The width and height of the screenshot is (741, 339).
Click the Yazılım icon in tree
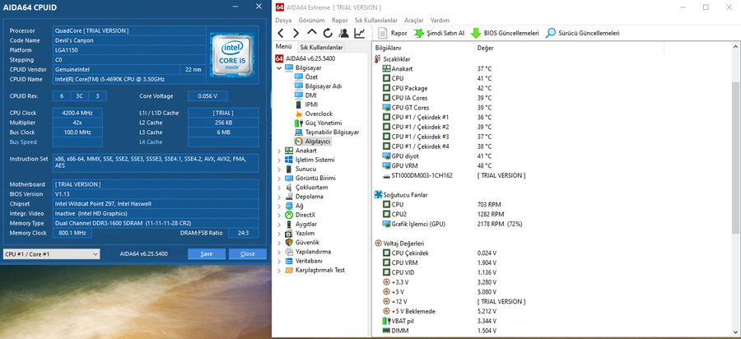(x=289, y=233)
